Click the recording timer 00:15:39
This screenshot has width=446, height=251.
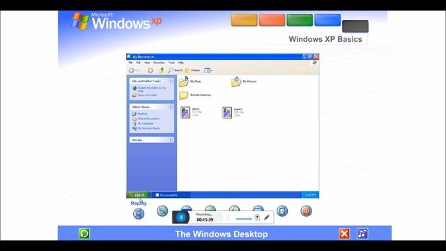pyautogui.click(x=205, y=220)
